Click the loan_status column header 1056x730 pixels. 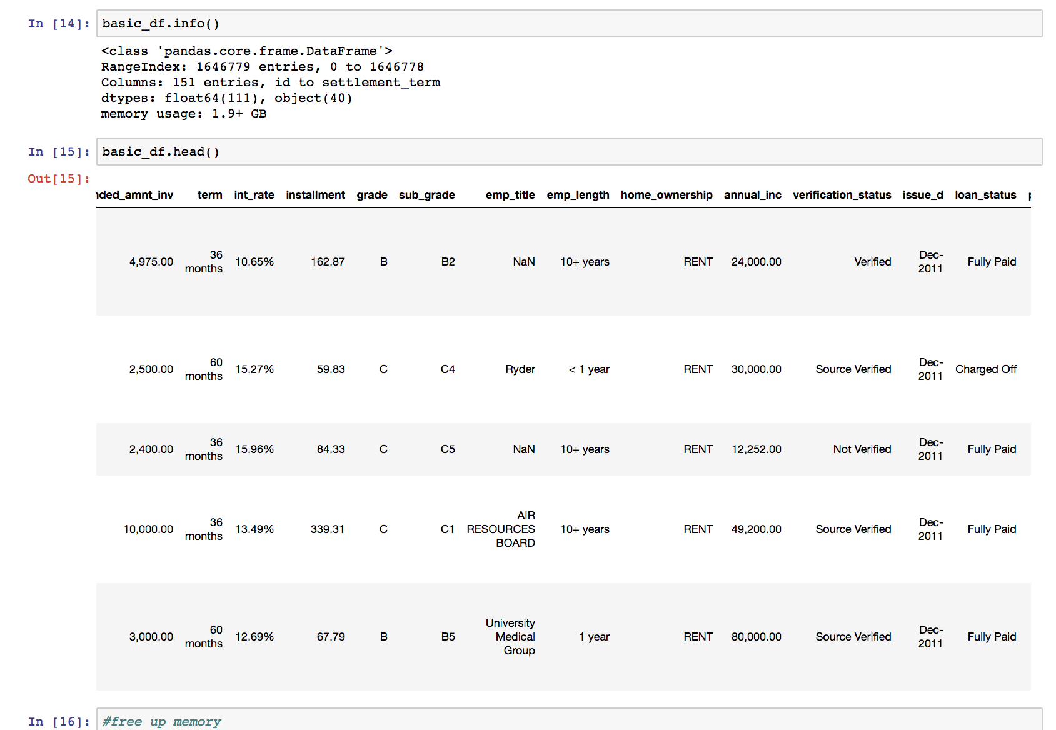tap(985, 195)
